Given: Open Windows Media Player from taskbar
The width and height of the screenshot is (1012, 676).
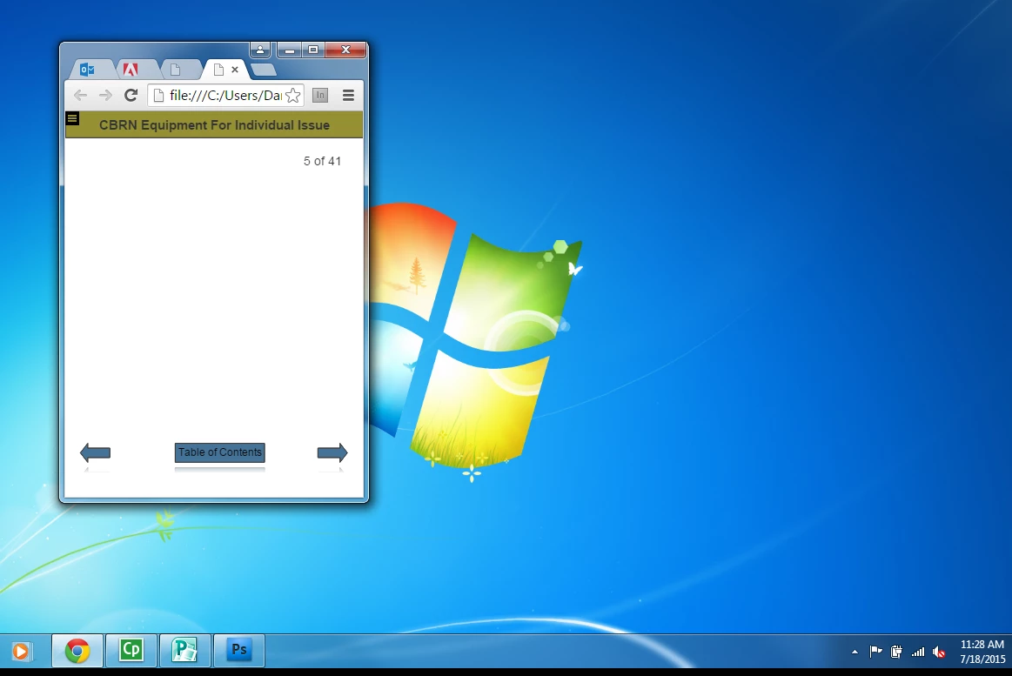Looking at the screenshot, I should pos(21,651).
